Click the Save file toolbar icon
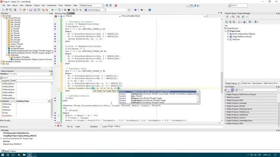Image resolution: width=280 pixels, height=157 pixels. pos(31,10)
